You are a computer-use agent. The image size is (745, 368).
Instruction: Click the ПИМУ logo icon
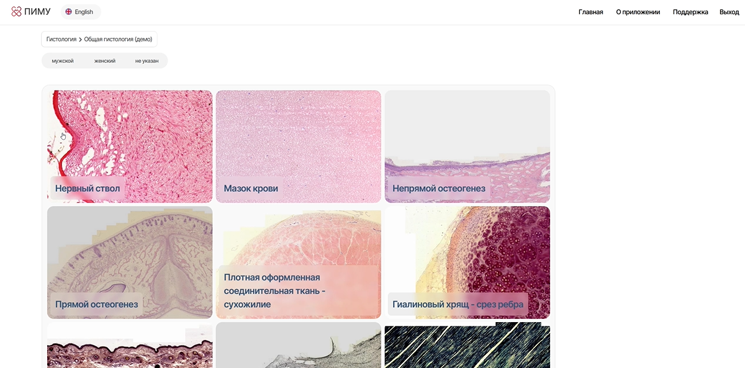[17, 12]
